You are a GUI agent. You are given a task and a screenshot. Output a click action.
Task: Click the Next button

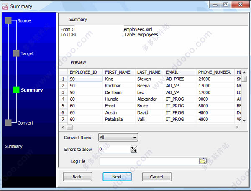117,177
